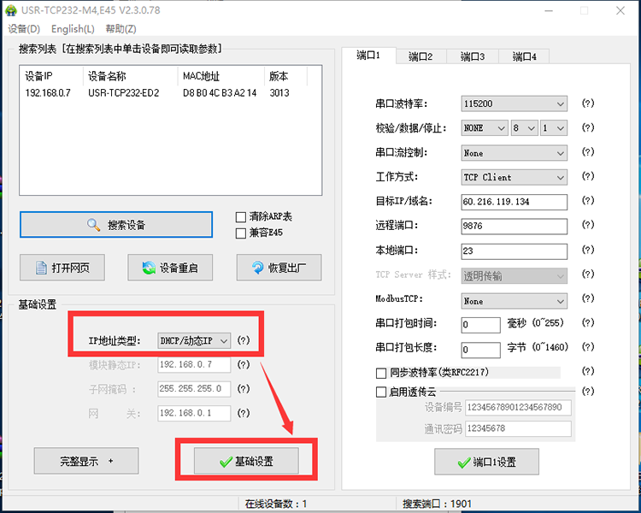Enable 启用透传云 checkbox
The height and width of the screenshot is (513, 641).
click(x=381, y=392)
